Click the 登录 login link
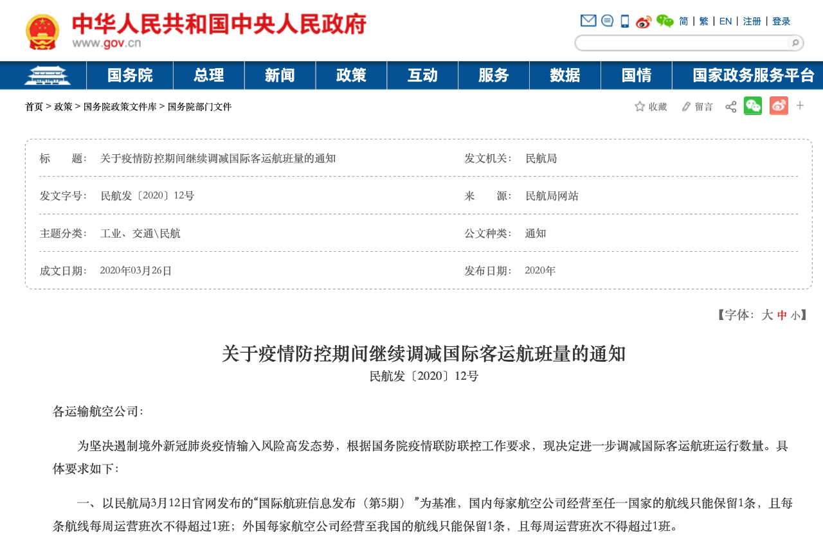 click(x=781, y=21)
